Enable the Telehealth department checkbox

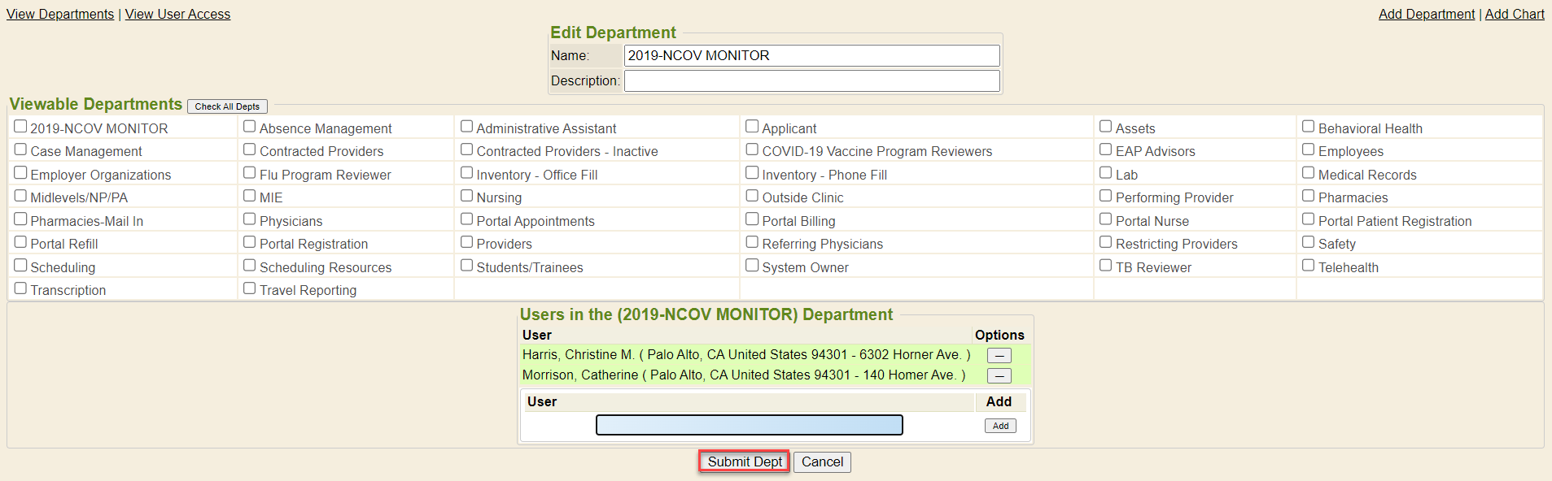[1309, 266]
